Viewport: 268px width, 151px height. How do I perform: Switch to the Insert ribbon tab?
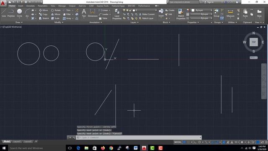point(21,6)
